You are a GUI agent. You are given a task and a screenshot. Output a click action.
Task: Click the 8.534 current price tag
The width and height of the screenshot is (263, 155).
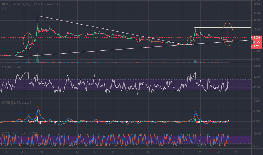(x=257, y=37)
